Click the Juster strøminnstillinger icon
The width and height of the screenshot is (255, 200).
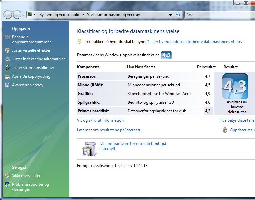(7, 68)
